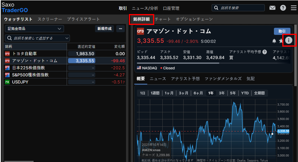The width and height of the screenshot is (298, 162).
Task: Click analyst average forecast help icon
Action: [x=265, y=52]
